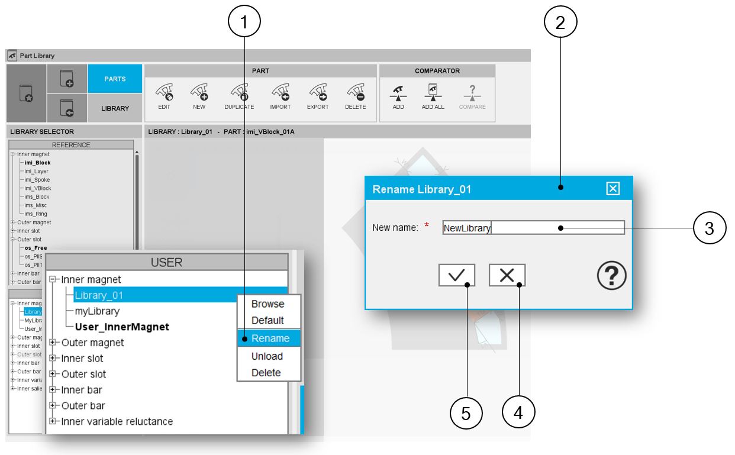Click the New name text field
735x455 pixels.
533,228
